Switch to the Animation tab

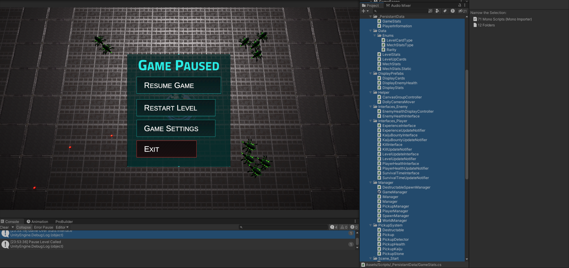point(37,221)
